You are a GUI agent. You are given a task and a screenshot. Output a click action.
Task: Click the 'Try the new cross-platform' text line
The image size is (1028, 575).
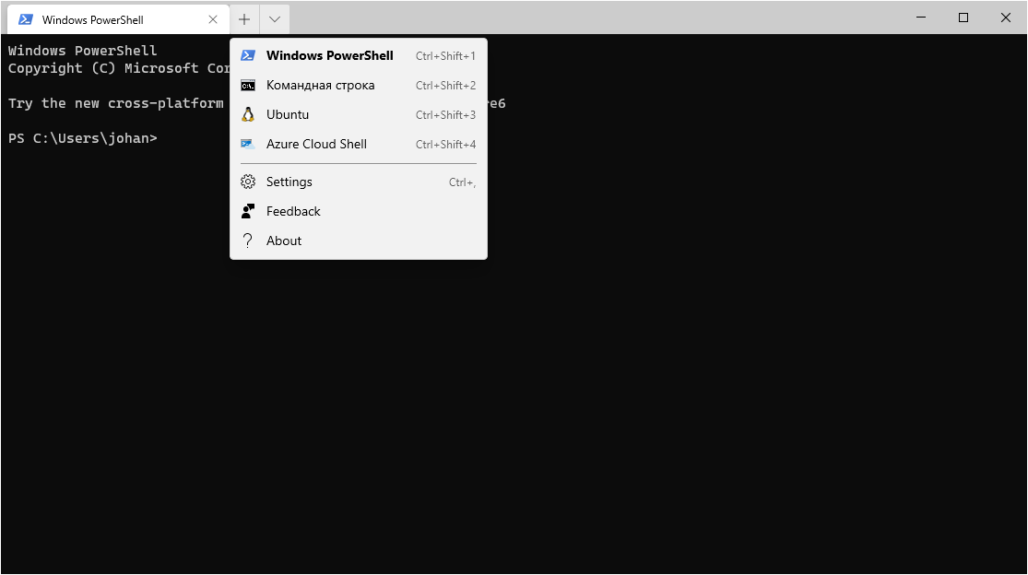click(x=116, y=103)
